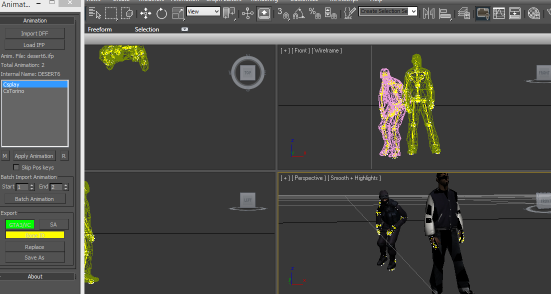
Task: Click the Apply Animation button
Action: pos(34,156)
